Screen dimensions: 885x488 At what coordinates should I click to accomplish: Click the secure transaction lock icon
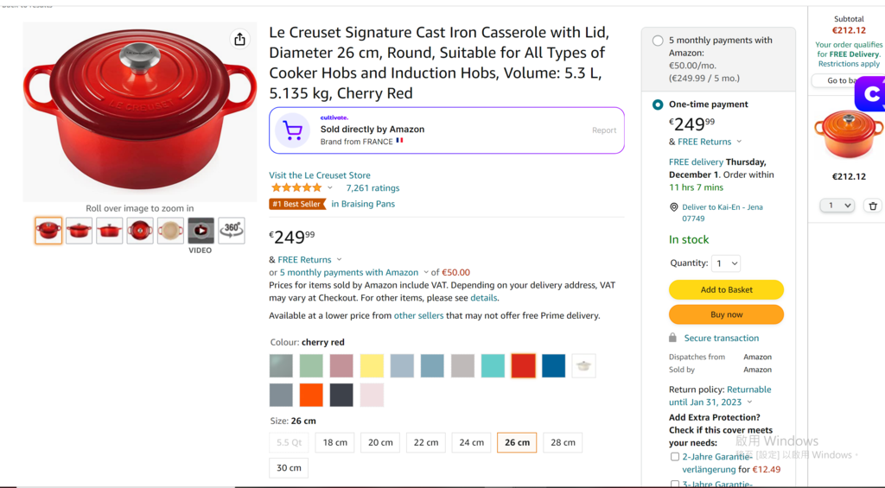(672, 338)
